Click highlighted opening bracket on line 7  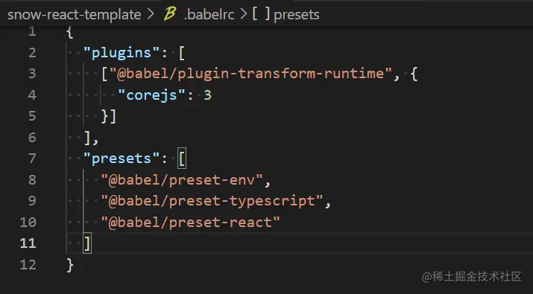[182, 159]
